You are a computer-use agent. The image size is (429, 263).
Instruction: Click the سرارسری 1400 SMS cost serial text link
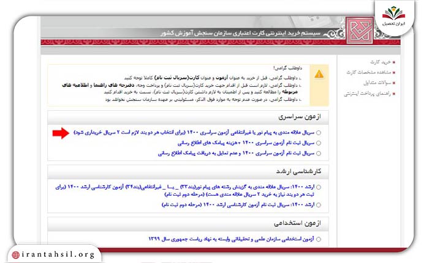246,143
